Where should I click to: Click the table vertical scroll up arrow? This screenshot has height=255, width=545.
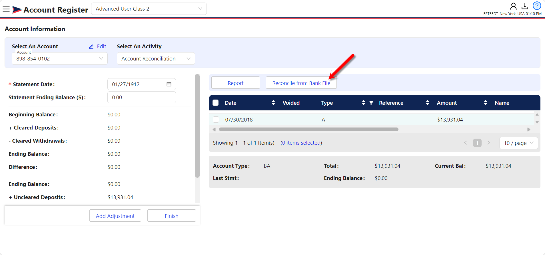point(537,114)
